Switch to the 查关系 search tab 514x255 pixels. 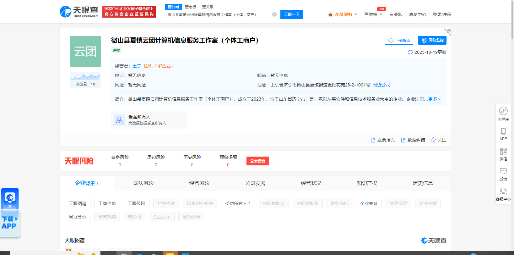(x=208, y=7)
